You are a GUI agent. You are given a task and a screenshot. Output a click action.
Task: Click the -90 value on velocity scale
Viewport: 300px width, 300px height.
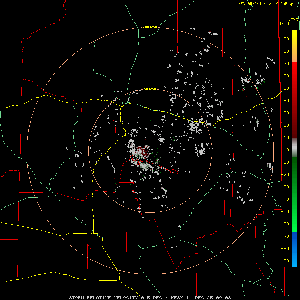[285, 261]
